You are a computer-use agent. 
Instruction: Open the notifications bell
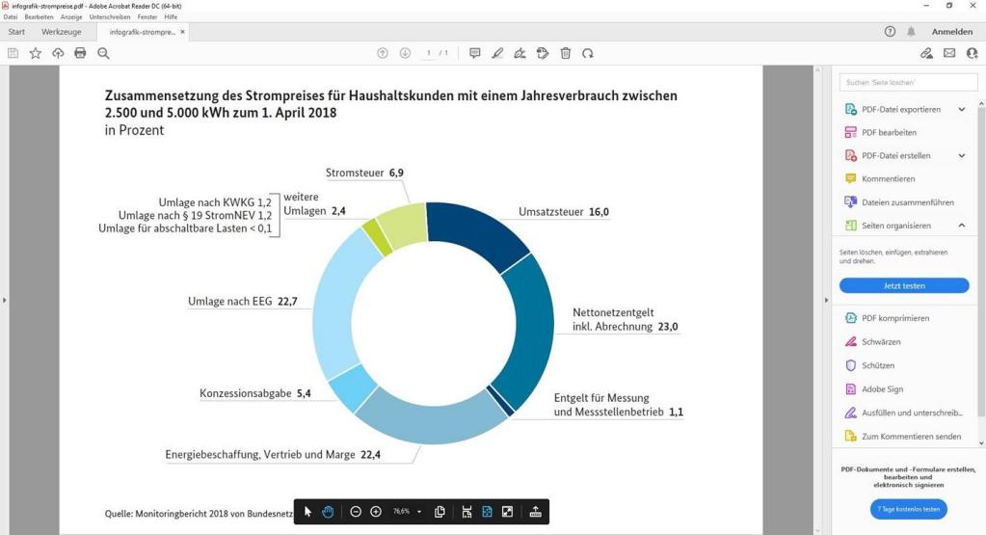pos(911,32)
